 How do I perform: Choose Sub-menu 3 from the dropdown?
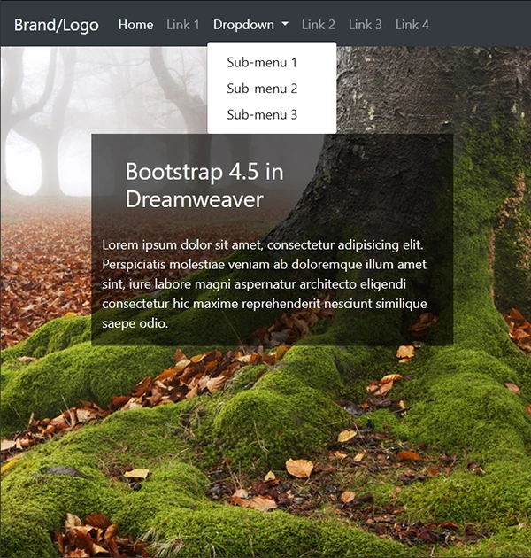pos(272,114)
